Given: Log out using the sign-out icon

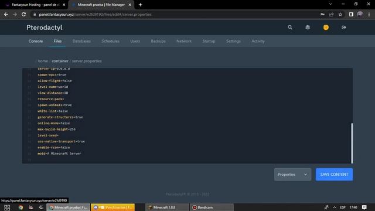Looking at the screenshot, I should [344, 28].
